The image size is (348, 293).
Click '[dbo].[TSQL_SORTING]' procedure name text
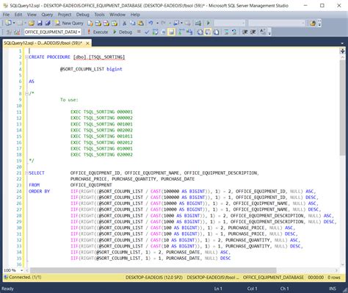(99, 57)
